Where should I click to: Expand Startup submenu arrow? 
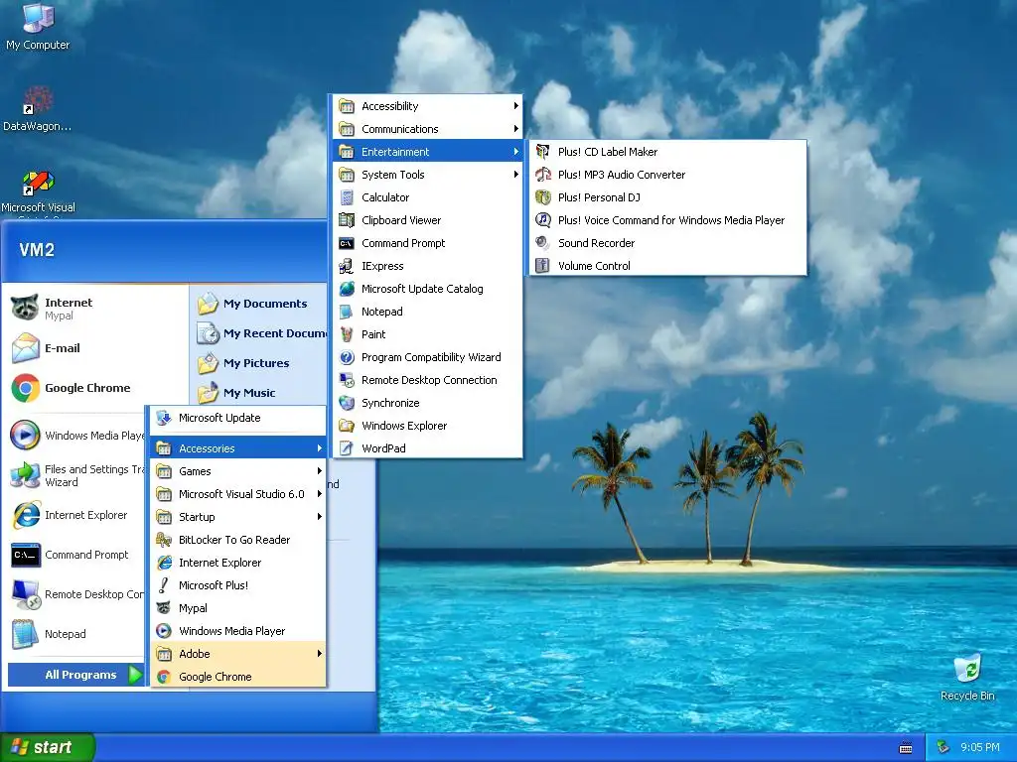coord(319,516)
